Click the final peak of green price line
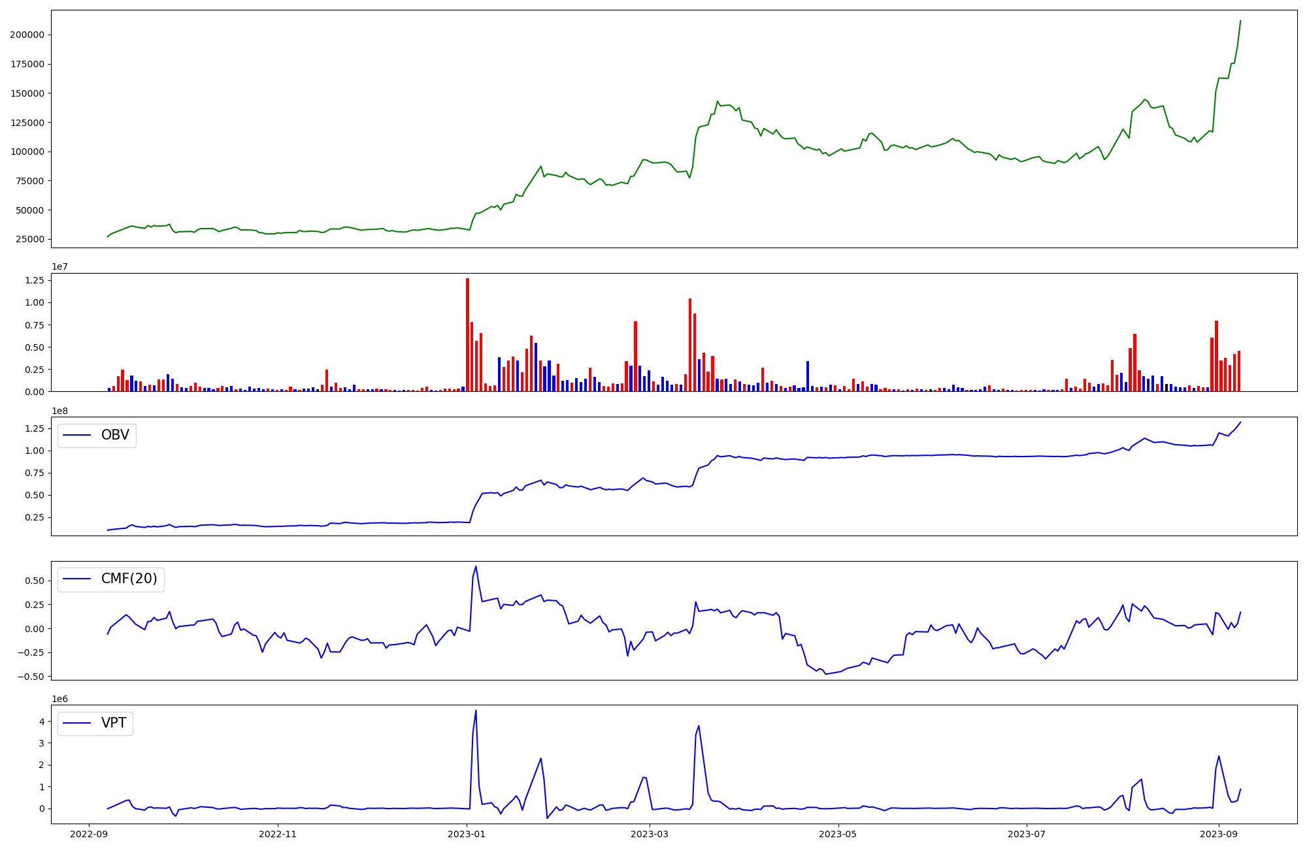Viewport: 1307px width, 849px height. [x=1240, y=21]
